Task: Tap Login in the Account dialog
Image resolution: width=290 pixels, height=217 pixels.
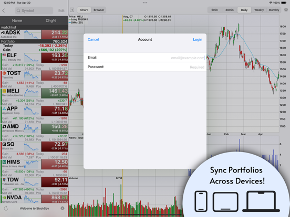Action: pos(198,39)
